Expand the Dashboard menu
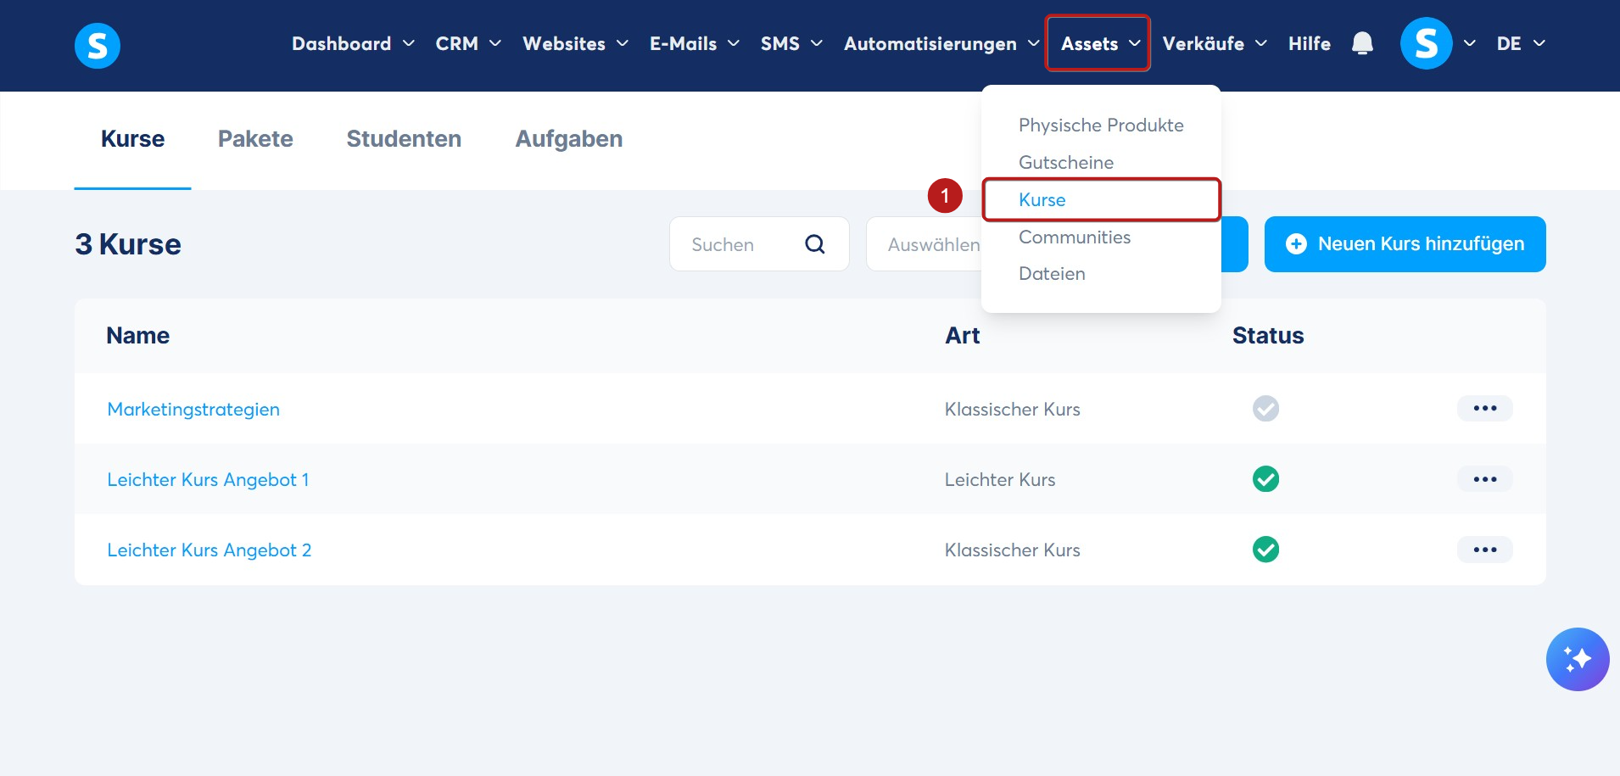The height and width of the screenshot is (776, 1620). click(353, 43)
